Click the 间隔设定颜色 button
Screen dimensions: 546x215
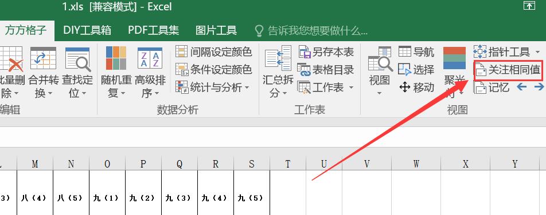coord(213,52)
